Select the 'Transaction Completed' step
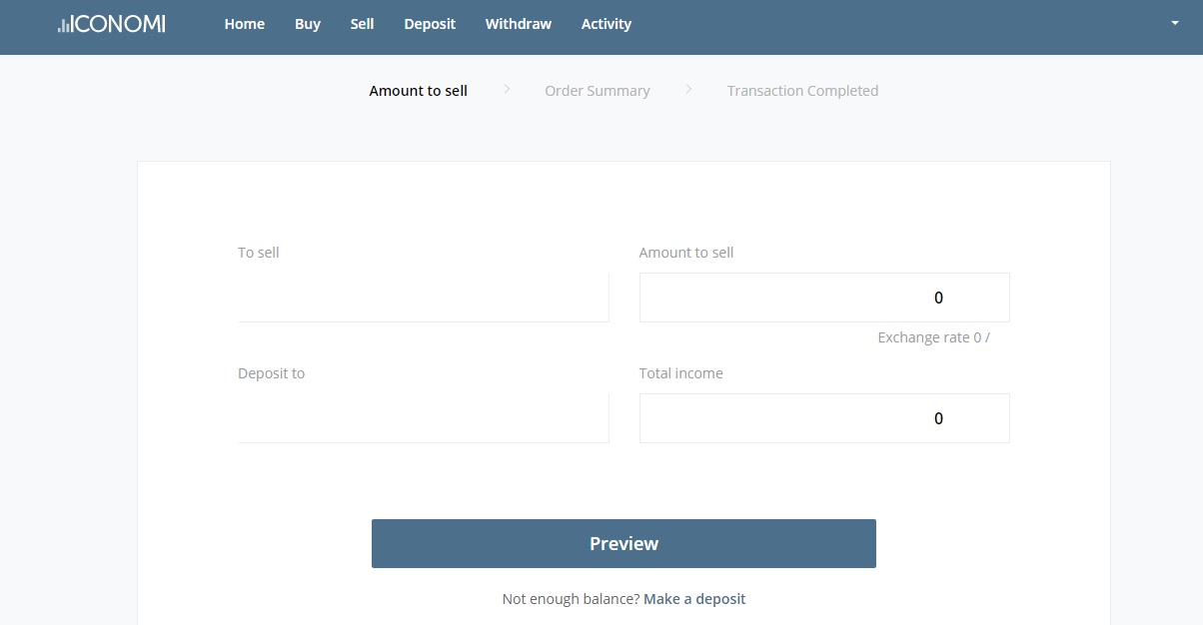This screenshot has width=1203, height=625. tap(802, 91)
